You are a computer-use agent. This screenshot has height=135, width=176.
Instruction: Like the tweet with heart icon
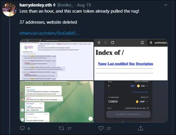[101, 128]
